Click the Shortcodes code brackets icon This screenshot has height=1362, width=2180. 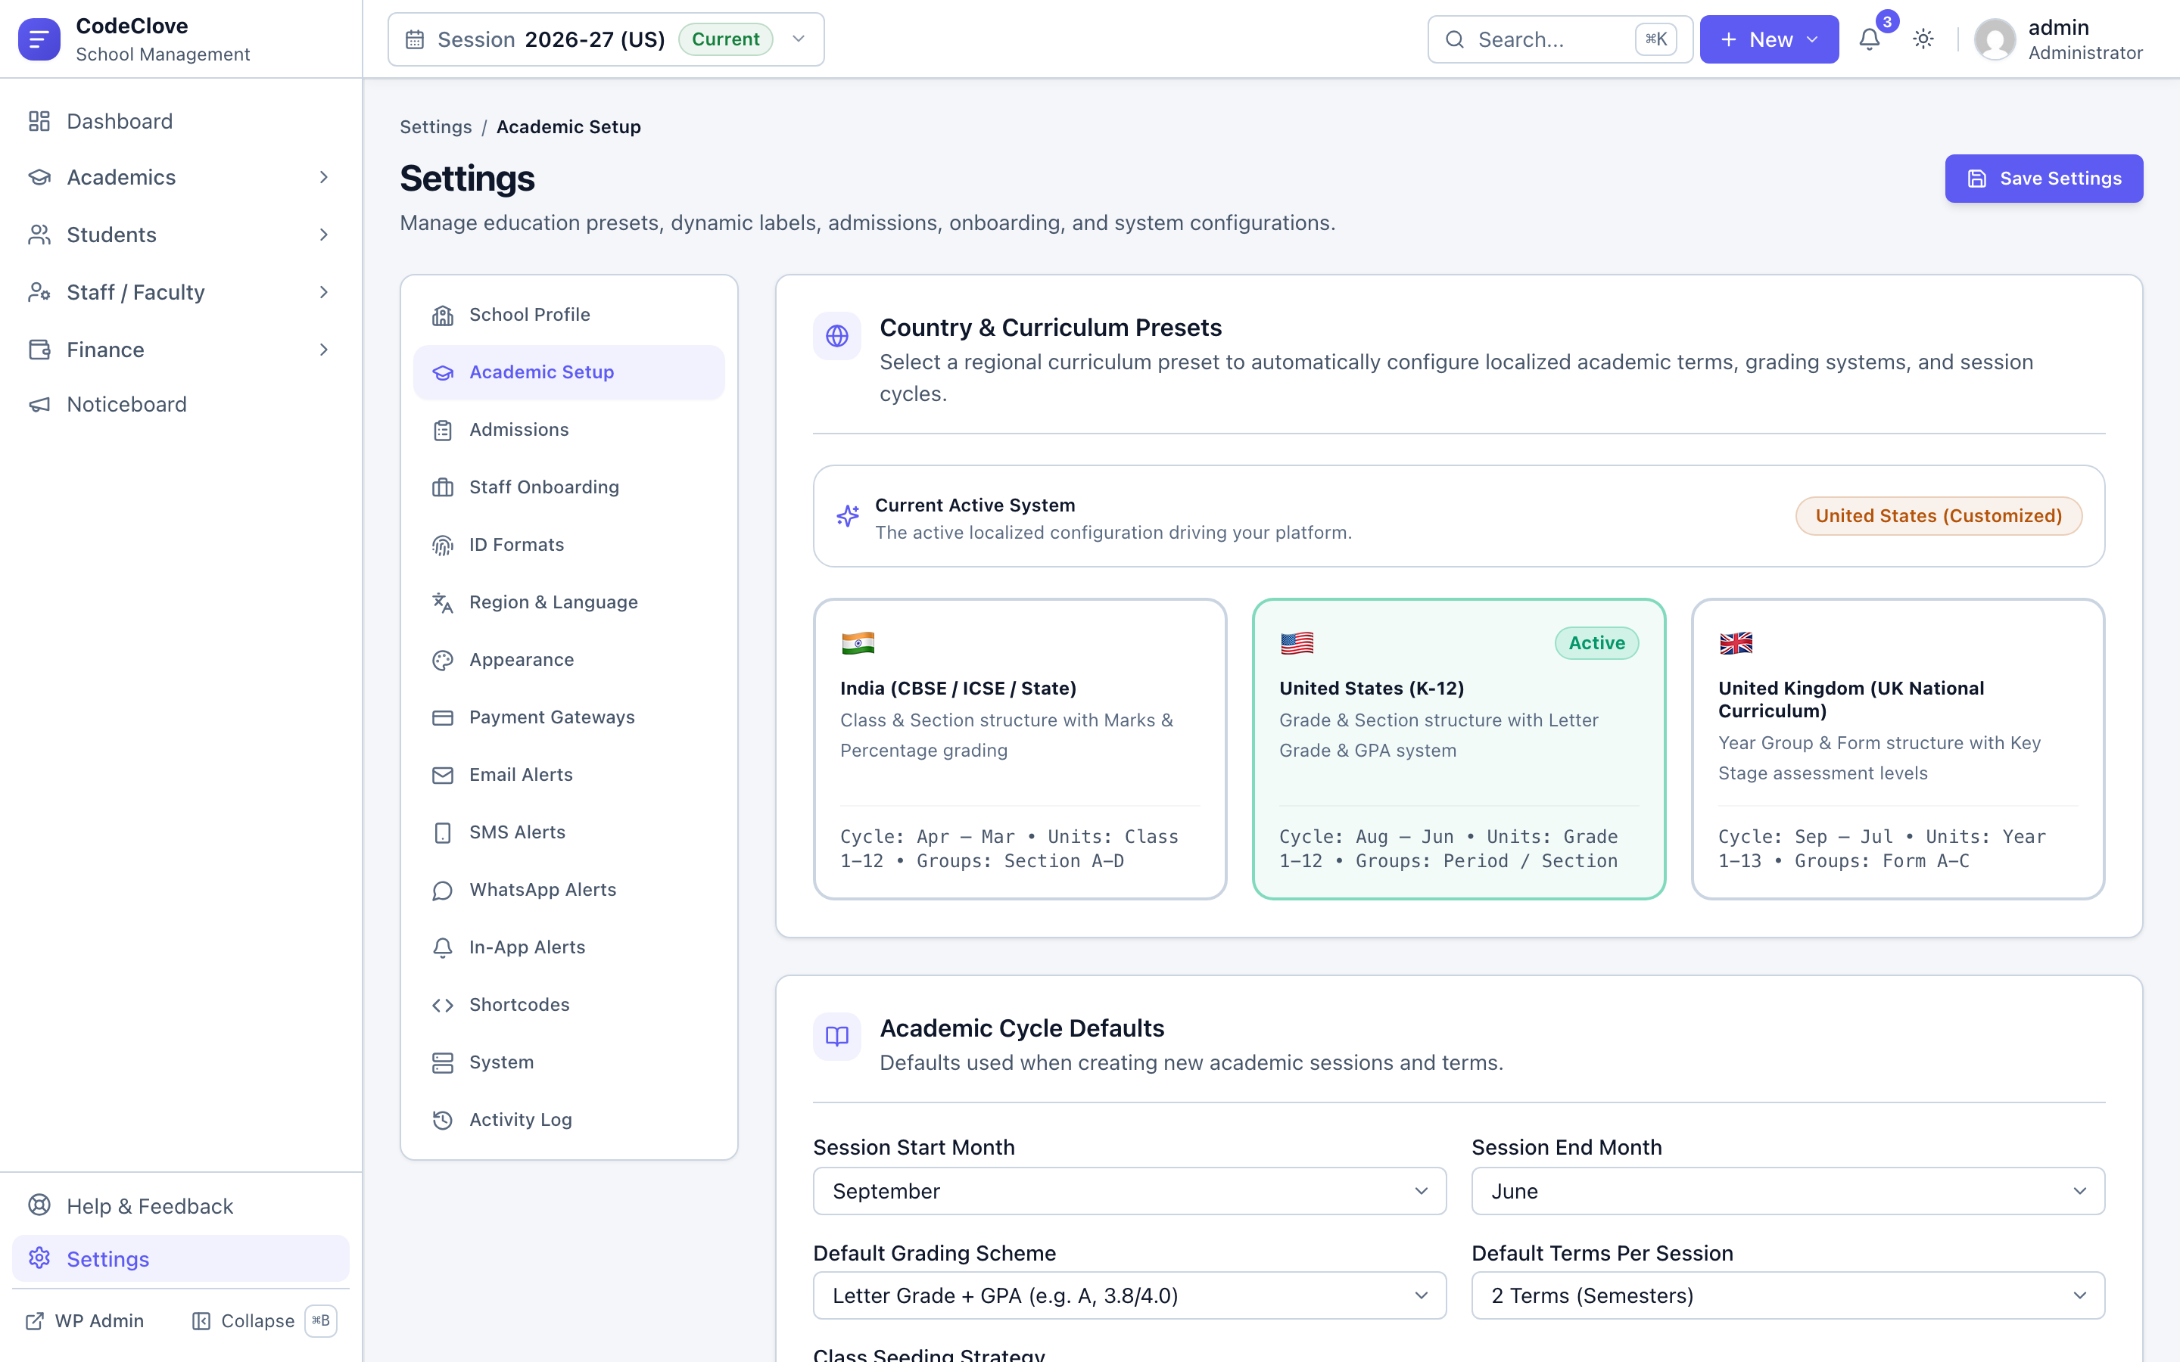point(442,1006)
